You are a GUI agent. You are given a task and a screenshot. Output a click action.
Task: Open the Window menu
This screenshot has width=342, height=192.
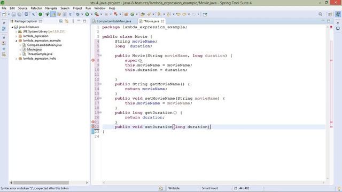[x=100, y=8]
